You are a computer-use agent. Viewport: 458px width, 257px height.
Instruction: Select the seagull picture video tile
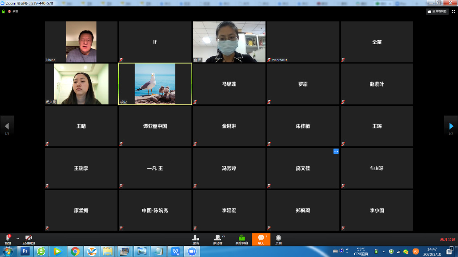[155, 84]
